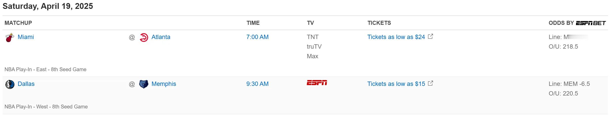The width and height of the screenshot is (610, 115).
Task: Click the MATCHUP column header
Action: click(18, 23)
